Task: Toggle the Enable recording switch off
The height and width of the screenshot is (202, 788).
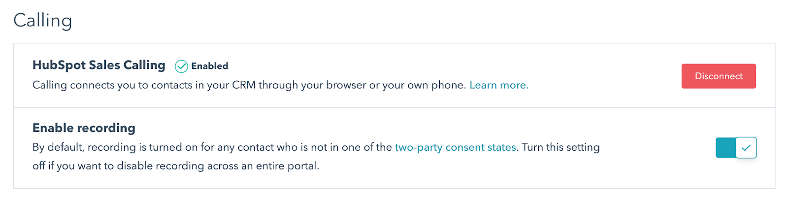Action: point(736,148)
